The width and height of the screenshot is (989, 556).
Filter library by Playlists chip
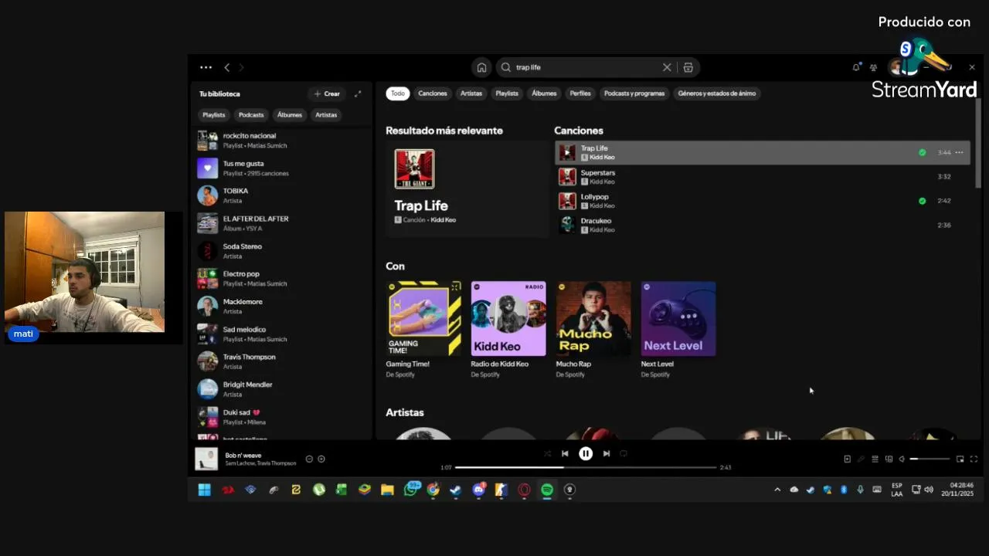click(x=213, y=114)
